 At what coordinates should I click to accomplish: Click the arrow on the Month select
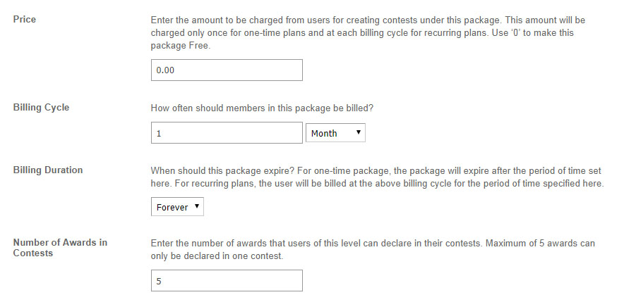(358, 132)
